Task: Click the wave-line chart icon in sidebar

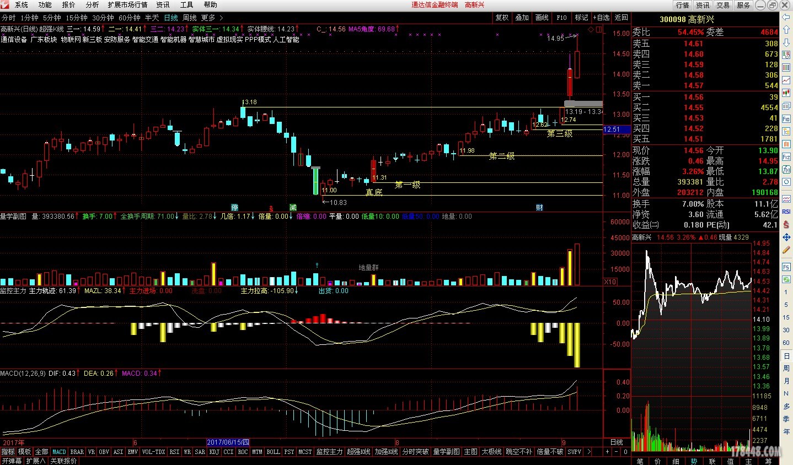Action: coord(786,199)
